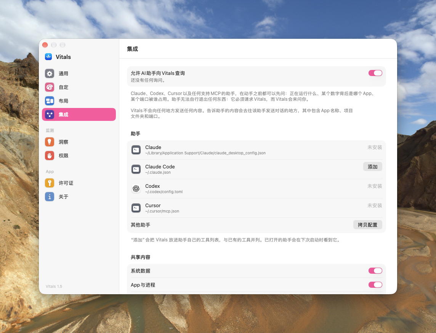Click the integration nodes icon beside 集成
This screenshot has width=436, height=333.
pos(50,114)
